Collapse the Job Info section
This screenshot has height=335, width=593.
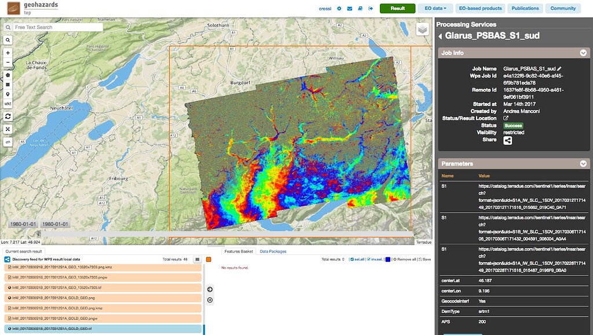(584, 52)
